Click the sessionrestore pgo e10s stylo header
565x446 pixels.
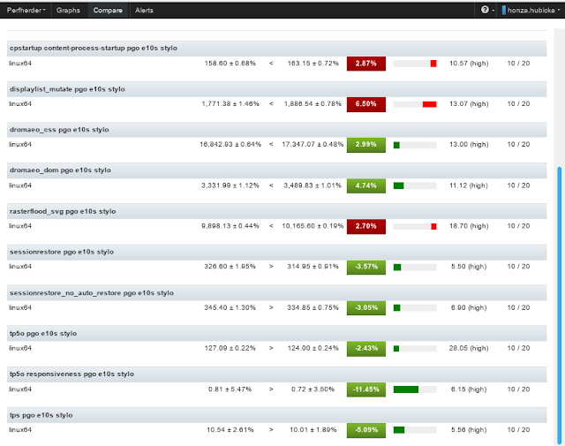[x=276, y=252]
